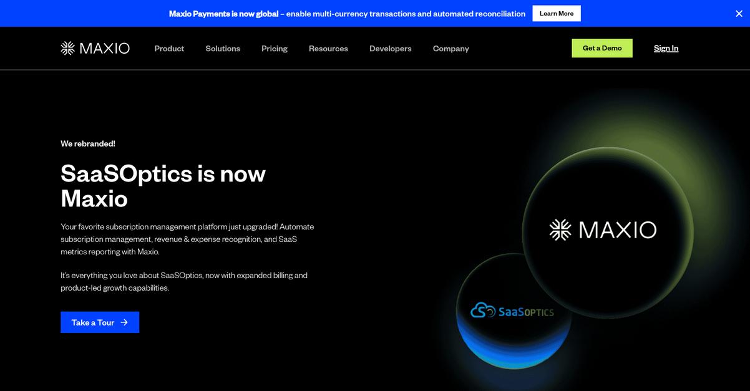Open the Resources menu
750x391 pixels.
[328, 49]
